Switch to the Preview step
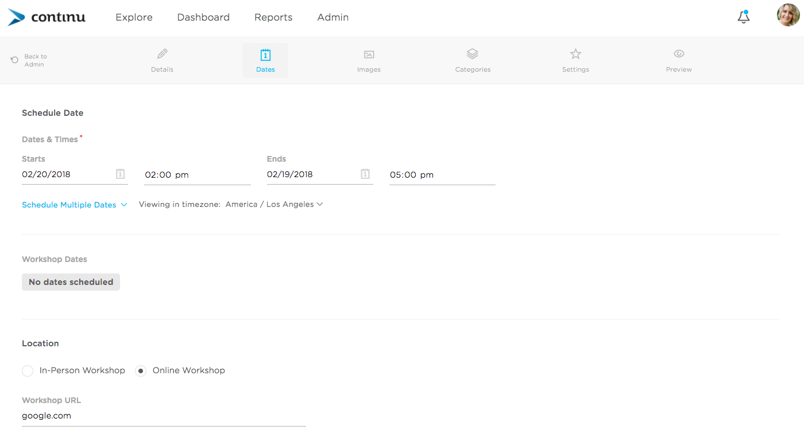The height and width of the screenshot is (430, 804). (679, 61)
